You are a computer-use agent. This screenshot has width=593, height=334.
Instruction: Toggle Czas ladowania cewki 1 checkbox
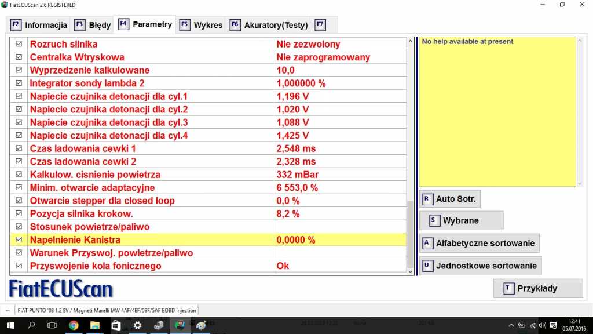[x=19, y=148]
